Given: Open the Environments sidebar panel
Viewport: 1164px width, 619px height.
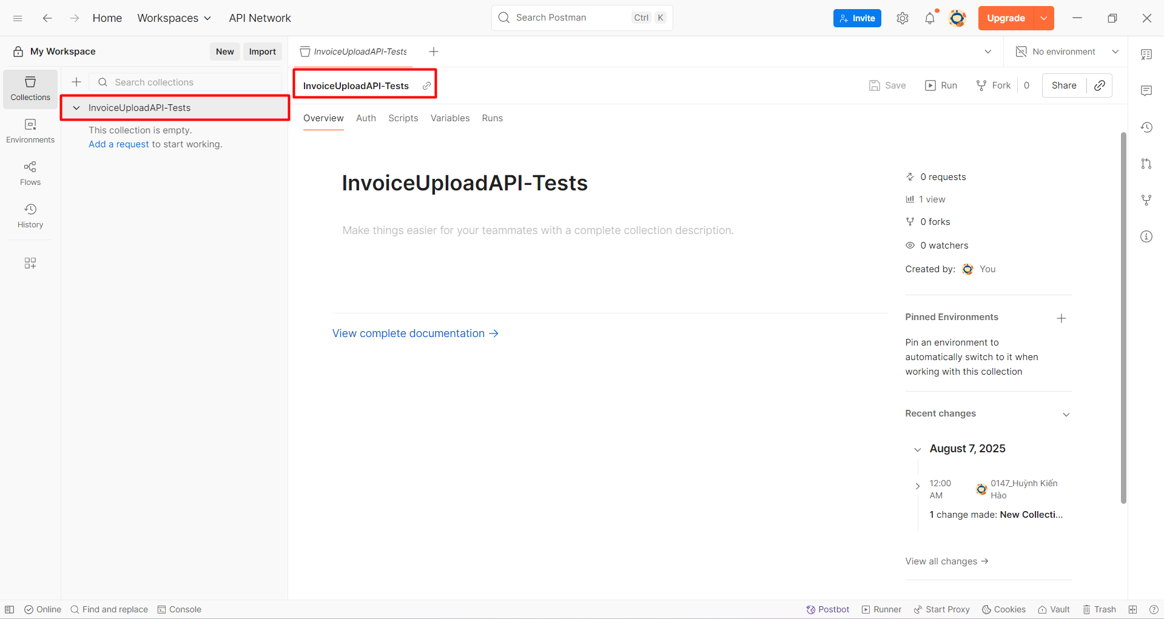Looking at the screenshot, I should (x=30, y=130).
